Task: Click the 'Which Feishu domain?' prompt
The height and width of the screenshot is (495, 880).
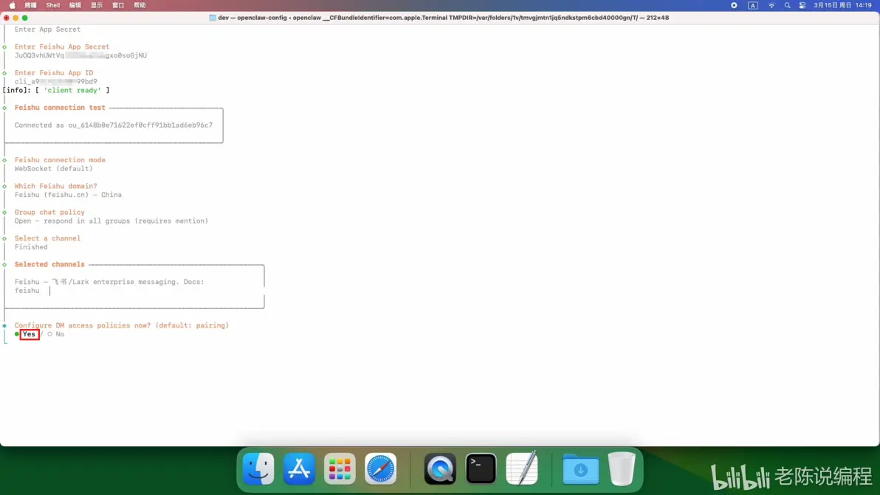Action: (x=55, y=186)
